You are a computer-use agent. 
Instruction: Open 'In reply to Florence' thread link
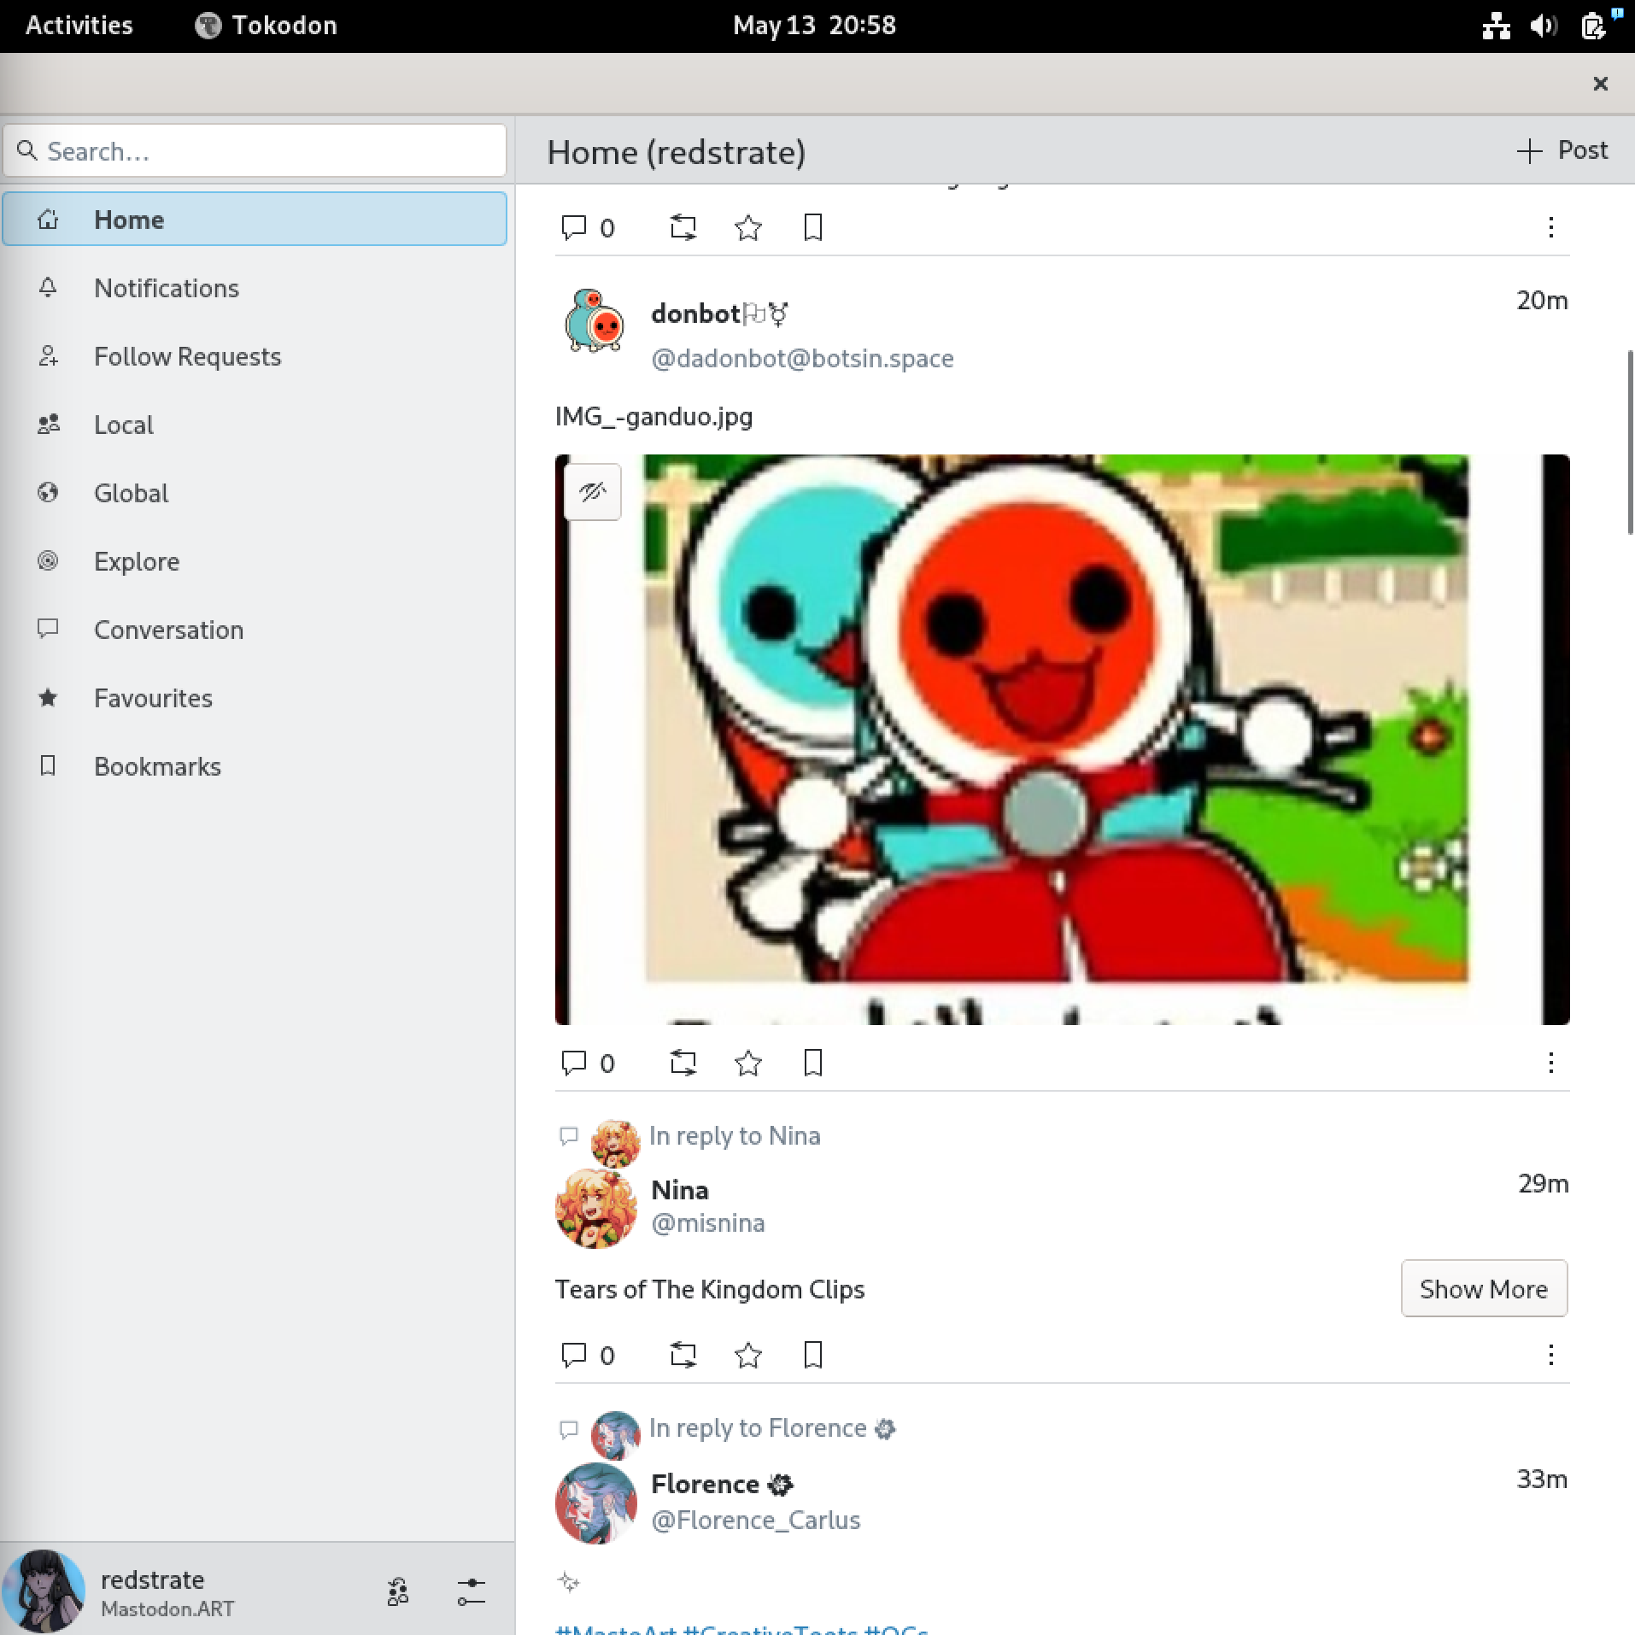771,1428
